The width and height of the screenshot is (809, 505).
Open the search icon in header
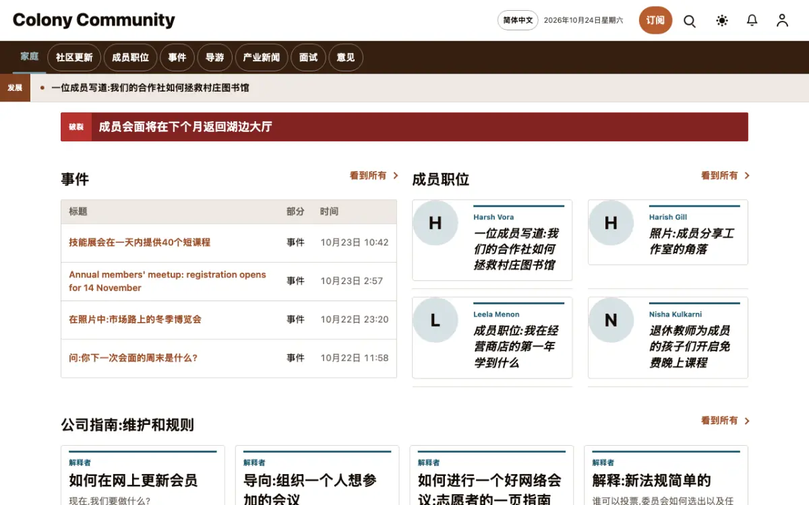click(x=690, y=21)
